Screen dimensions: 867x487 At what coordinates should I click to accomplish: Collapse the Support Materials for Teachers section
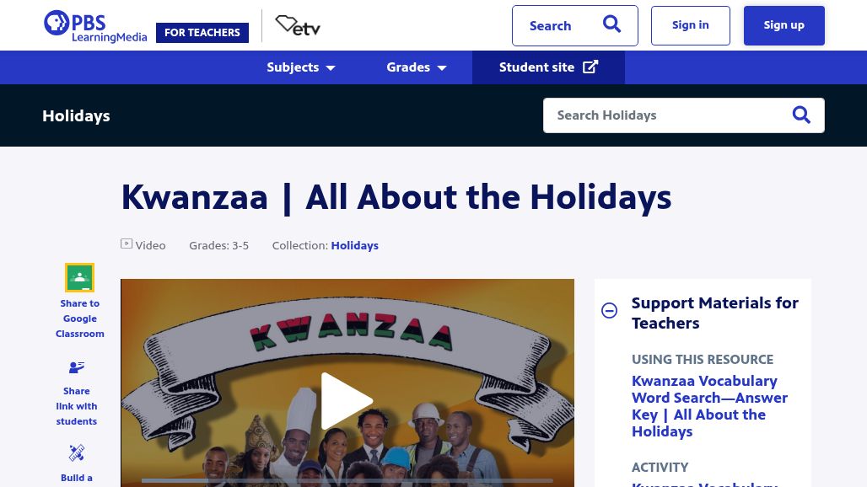(x=609, y=310)
